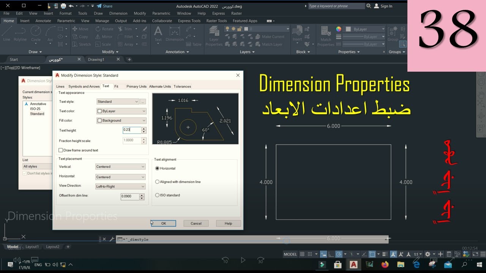Switch to Fit tab

[116, 86]
